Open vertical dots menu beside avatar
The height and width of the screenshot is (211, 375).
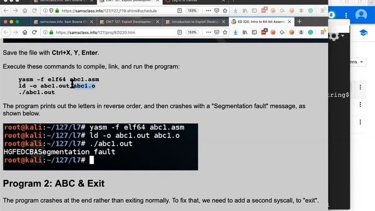coord(346,15)
